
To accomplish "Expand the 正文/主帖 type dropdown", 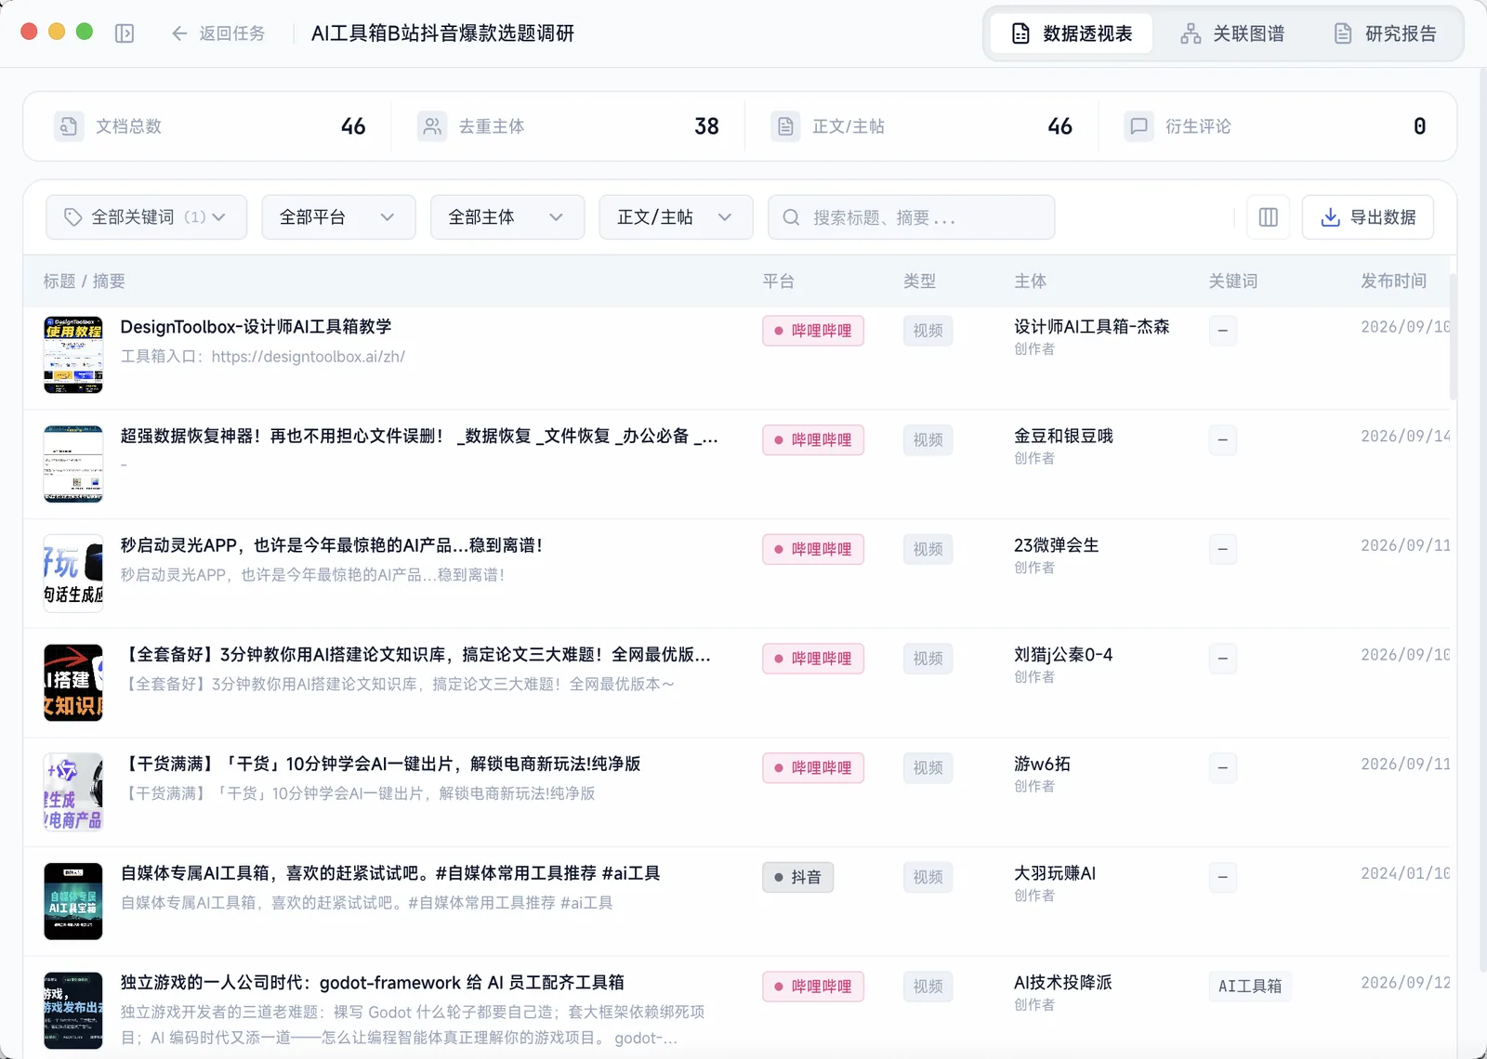I will click(x=676, y=217).
